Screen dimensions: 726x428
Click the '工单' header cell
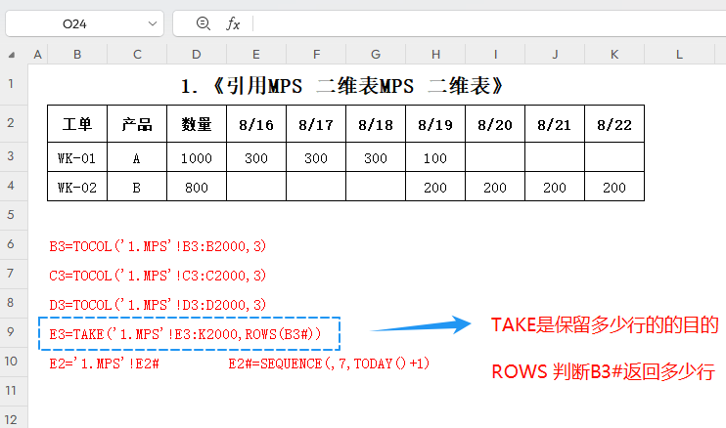pos(77,124)
